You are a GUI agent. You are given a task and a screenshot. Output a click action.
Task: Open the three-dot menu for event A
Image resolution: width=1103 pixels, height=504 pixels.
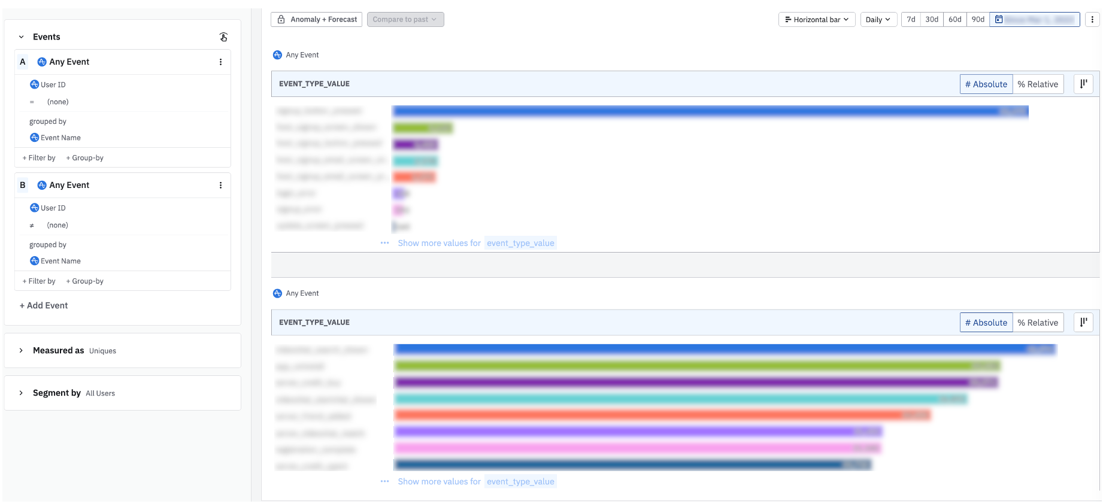pyautogui.click(x=220, y=62)
